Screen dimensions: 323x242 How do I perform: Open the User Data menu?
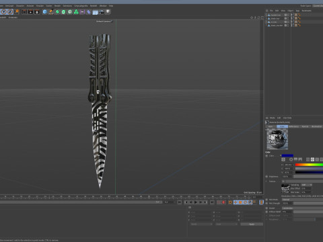[x=287, y=118]
